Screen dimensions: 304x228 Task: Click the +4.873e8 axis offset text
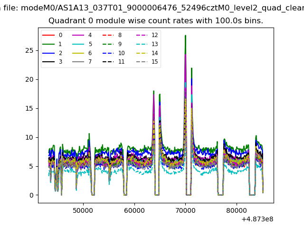click(257, 219)
